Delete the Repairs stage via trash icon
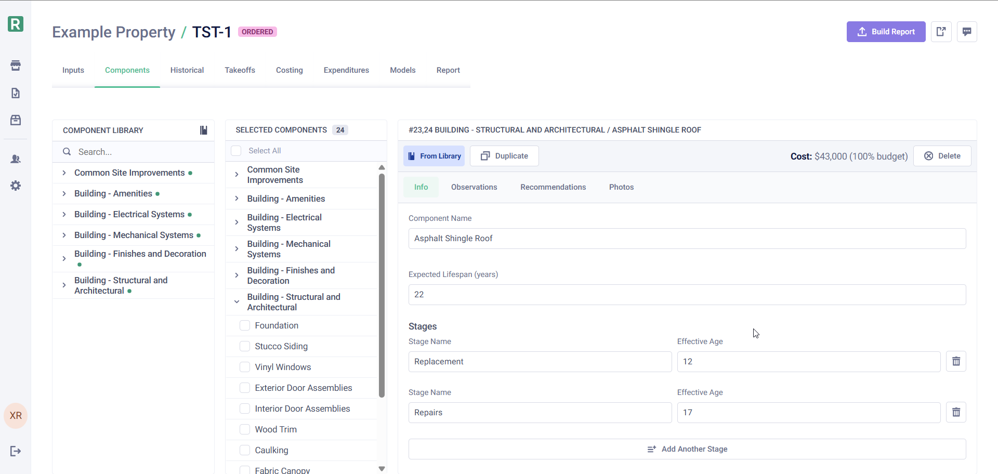The image size is (998, 474). click(956, 412)
